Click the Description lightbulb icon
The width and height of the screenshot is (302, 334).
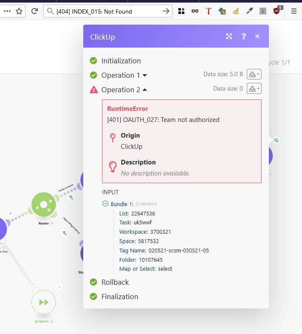(113, 167)
